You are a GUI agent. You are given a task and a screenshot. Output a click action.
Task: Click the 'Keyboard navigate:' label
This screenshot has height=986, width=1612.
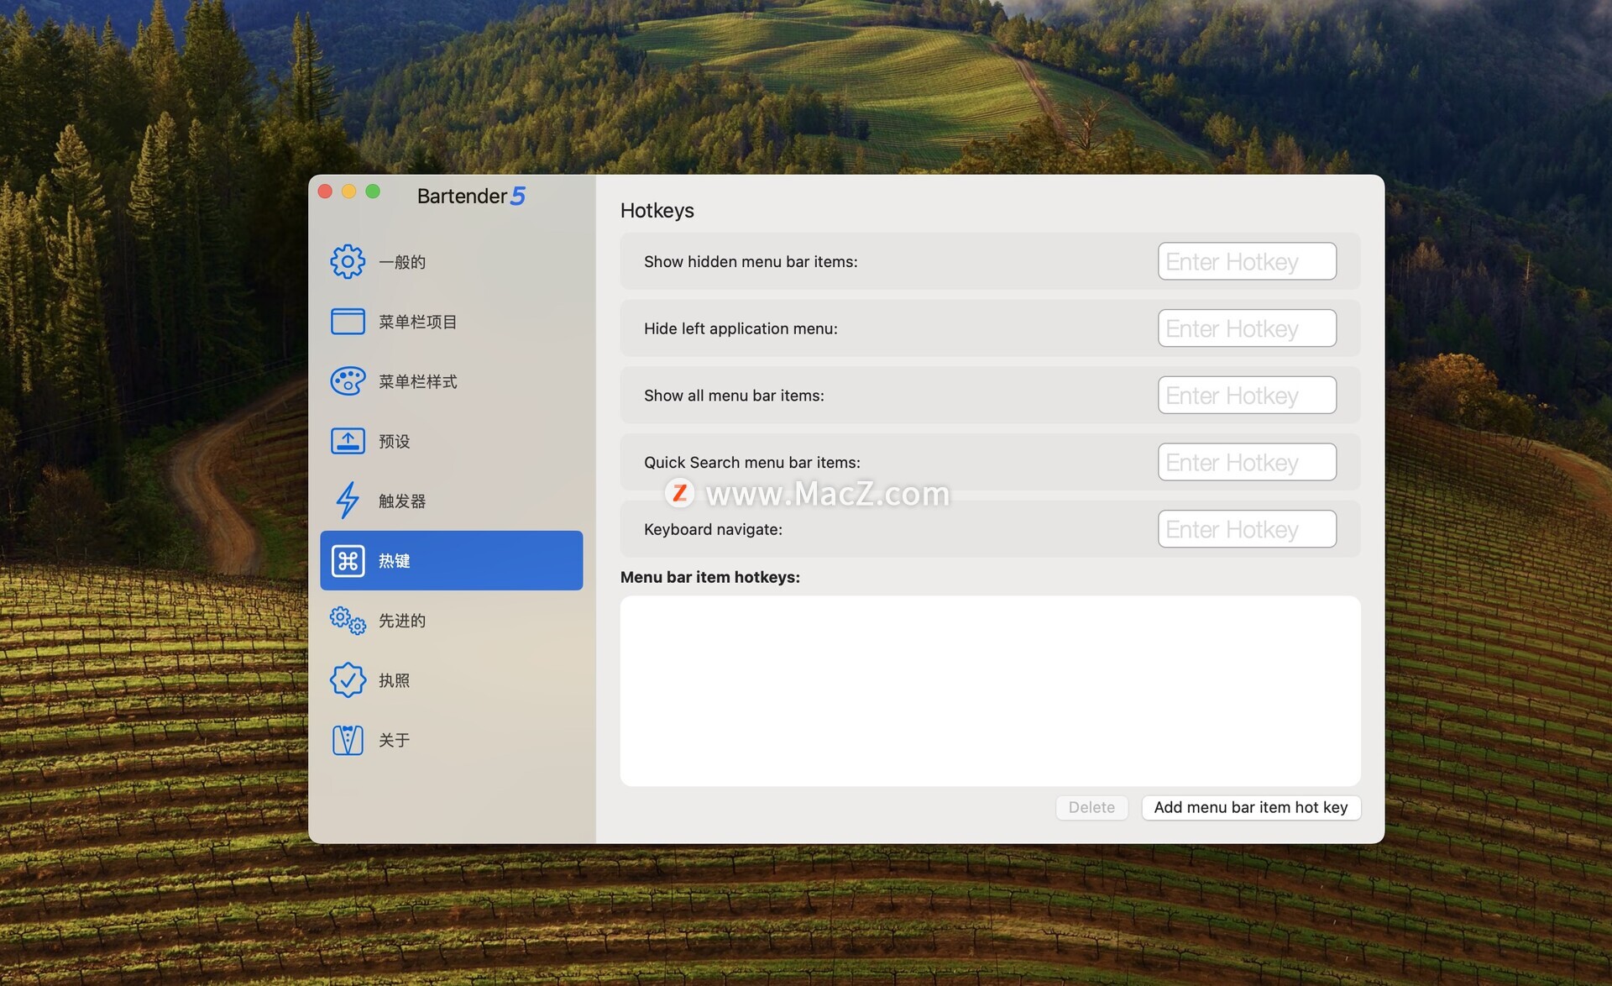coord(713,529)
